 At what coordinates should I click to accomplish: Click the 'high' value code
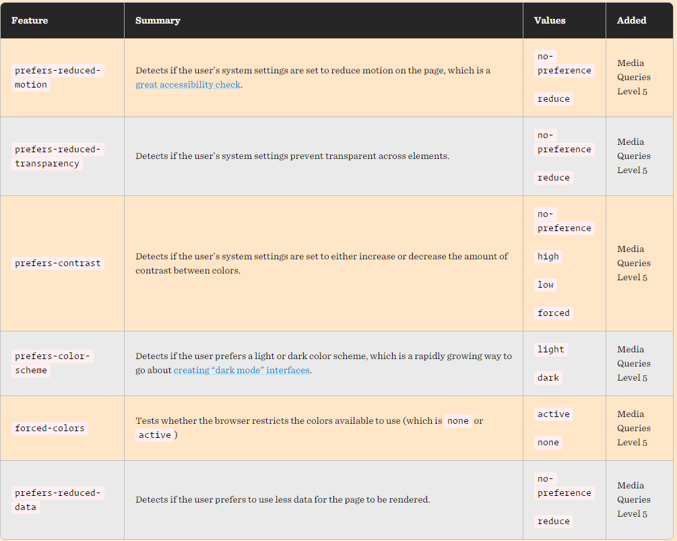coord(548,257)
